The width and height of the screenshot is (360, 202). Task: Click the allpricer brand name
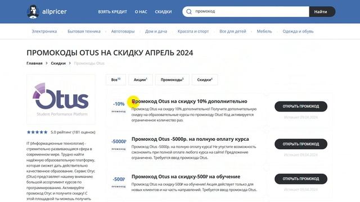(55, 11)
